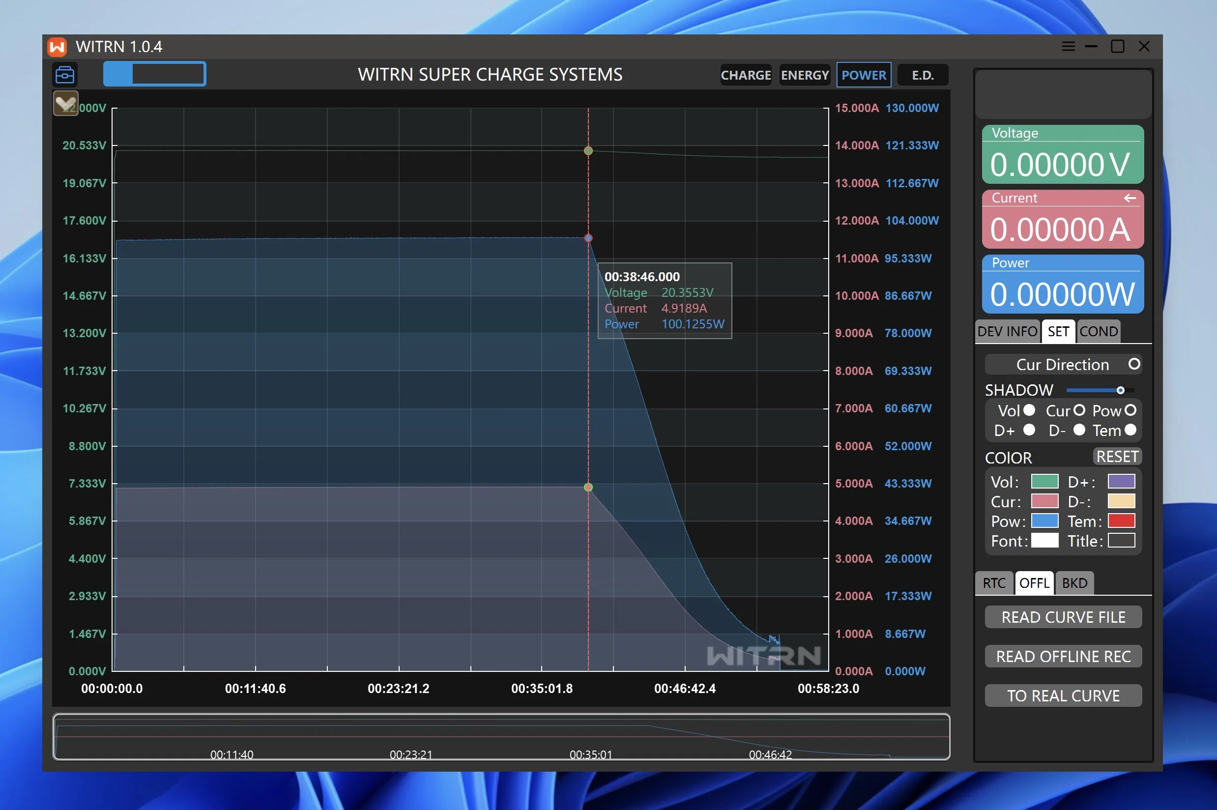Click the 00:46:42.4 time axis label
The width and height of the screenshot is (1217, 810).
(x=685, y=689)
